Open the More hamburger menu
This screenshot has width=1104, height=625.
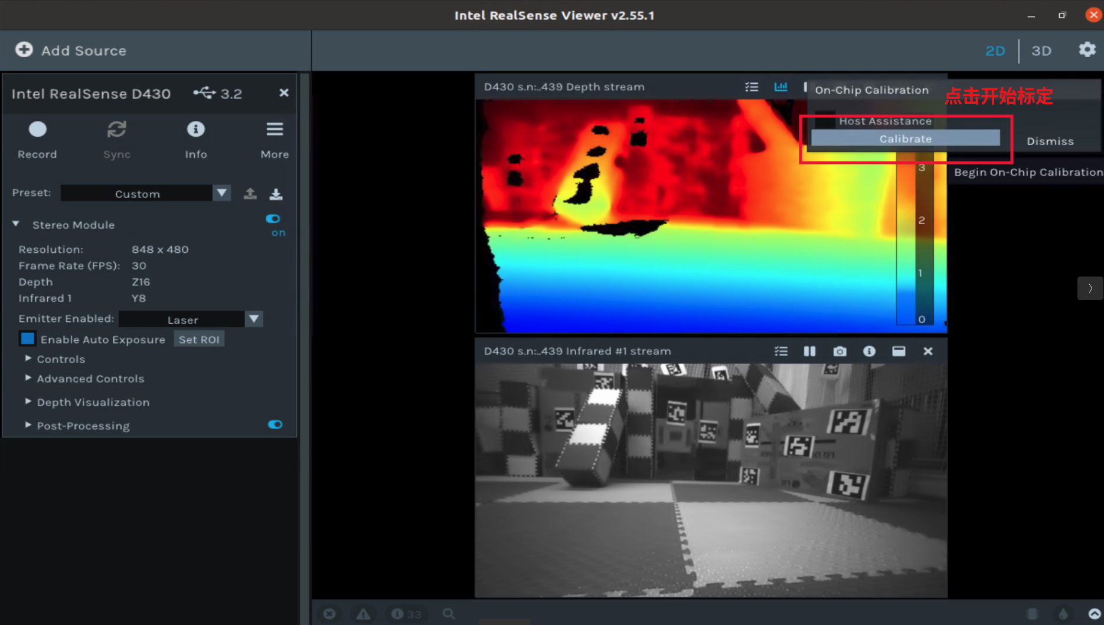click(275, 129)
